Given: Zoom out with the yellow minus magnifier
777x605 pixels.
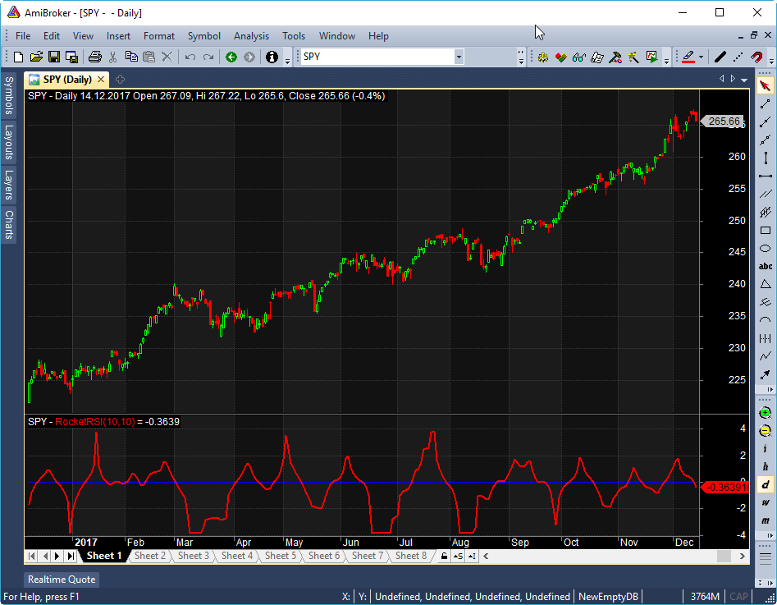Looking at the screenshot, I should point(766,430).
